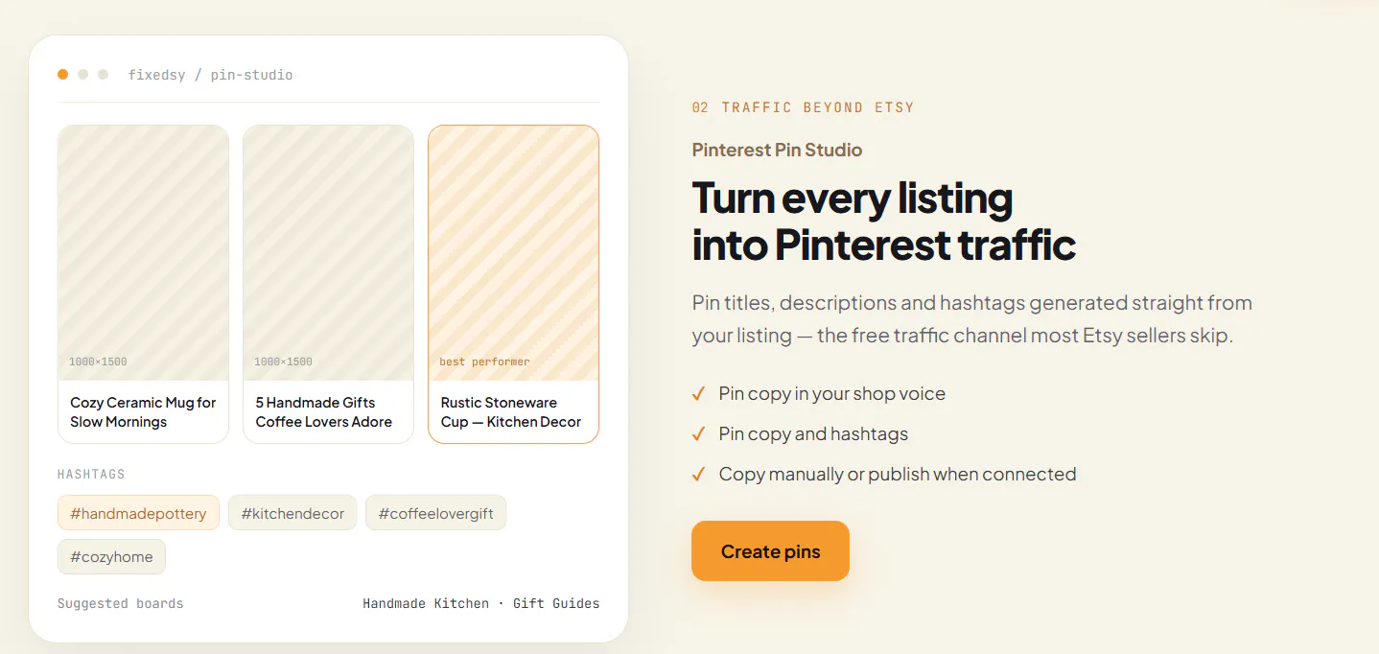The width and height of the screenshot is (1379, 654).
Task: Click the fixedsy / pin-studio breadcrumb
Action: (x=210, y=75)
